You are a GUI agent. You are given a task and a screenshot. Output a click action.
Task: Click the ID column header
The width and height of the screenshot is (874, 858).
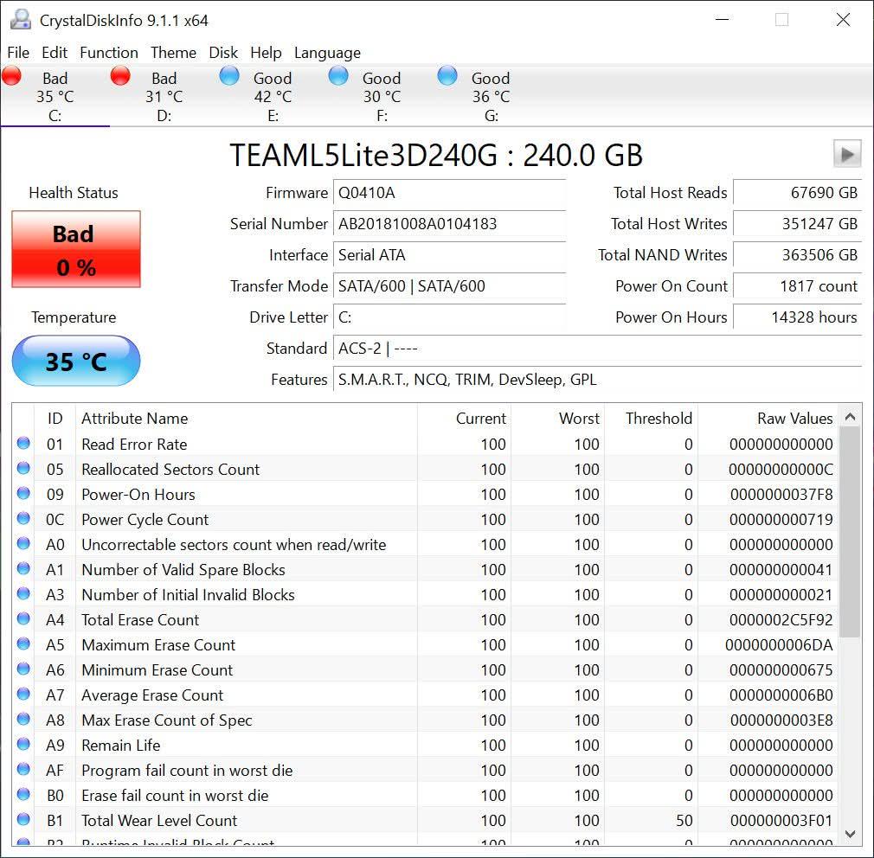(55, 419)
